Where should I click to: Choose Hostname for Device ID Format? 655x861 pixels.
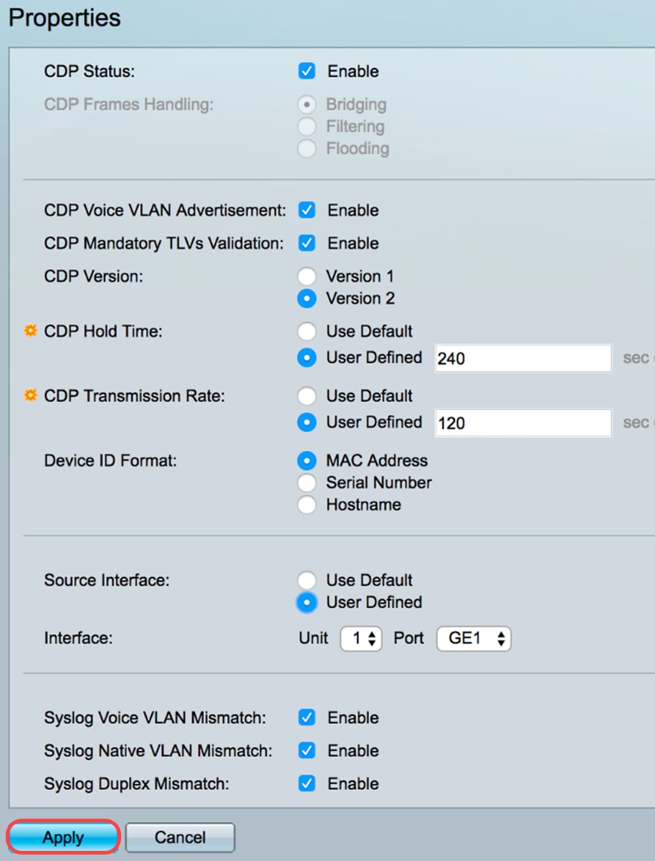(307, 505)
